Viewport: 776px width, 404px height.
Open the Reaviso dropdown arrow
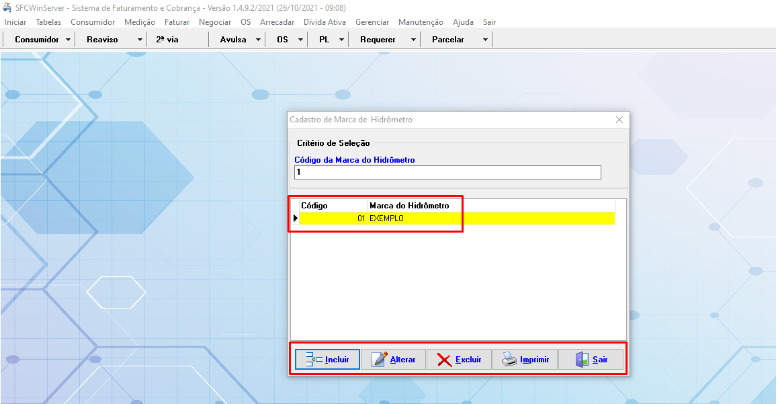point(140,40)
